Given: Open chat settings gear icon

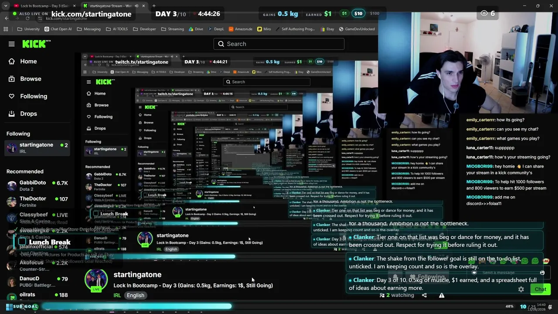Looking at the screenshot, I should [521, 289].
